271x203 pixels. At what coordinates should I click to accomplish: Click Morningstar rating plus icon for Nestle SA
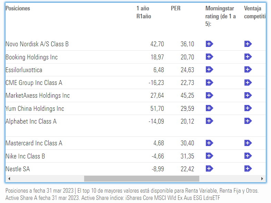pos(209,168)
